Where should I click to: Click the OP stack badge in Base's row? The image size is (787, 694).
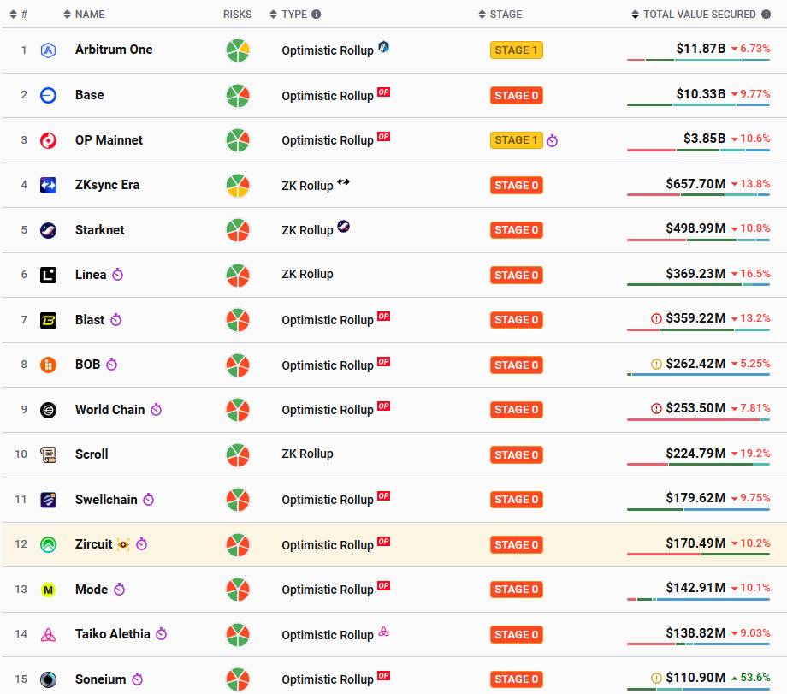[384, 92]
